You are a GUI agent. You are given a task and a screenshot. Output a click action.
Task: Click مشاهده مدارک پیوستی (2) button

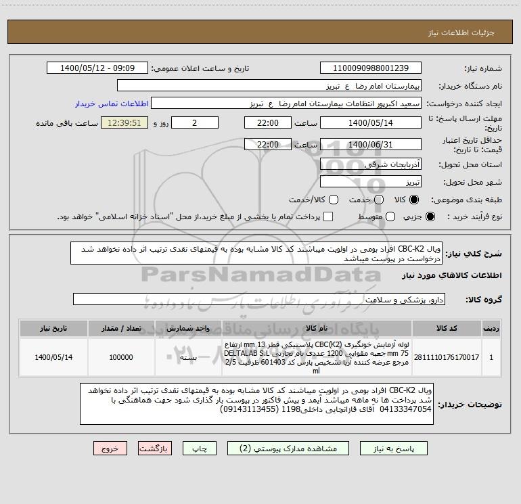pyautogui.click(x=288, y=449)
